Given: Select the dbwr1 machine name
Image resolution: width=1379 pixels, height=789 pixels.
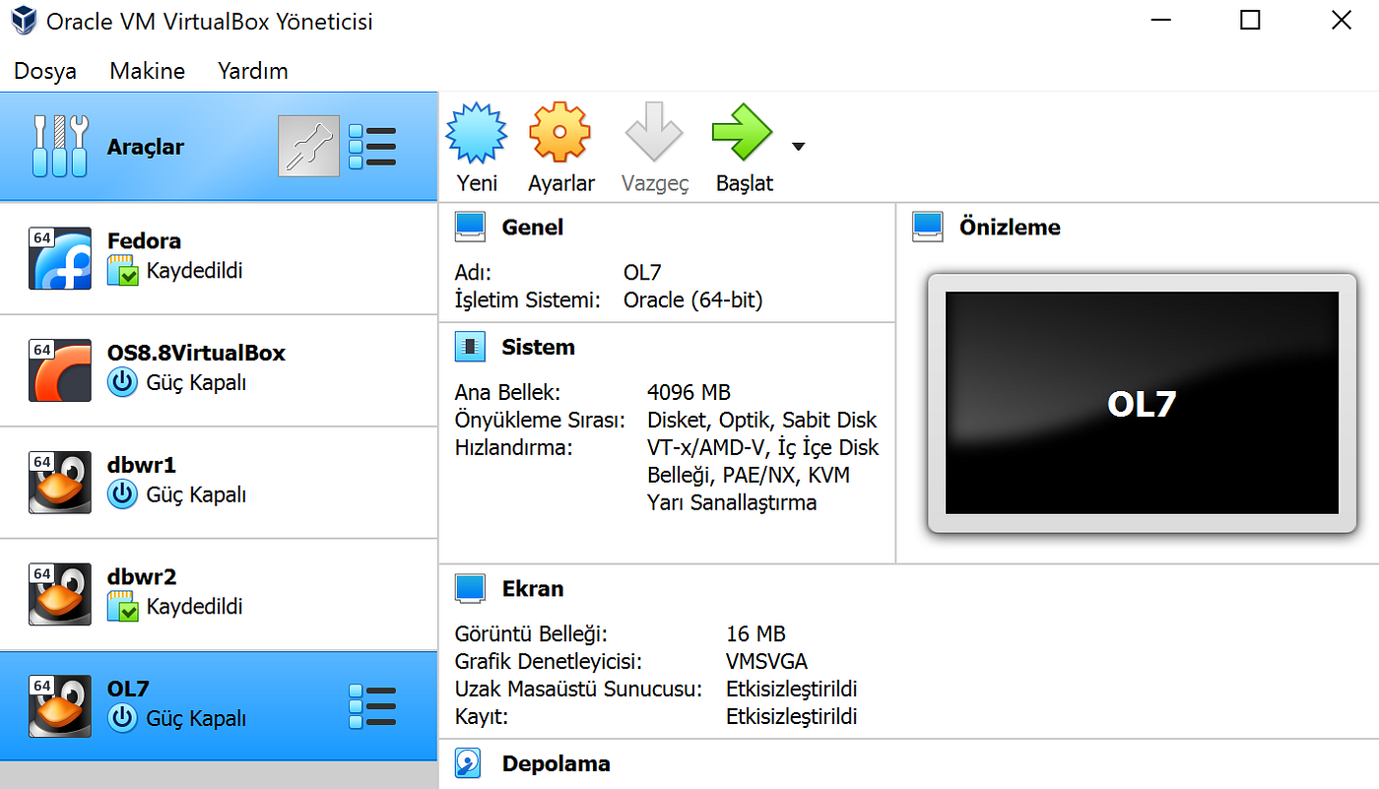Looking at the screenshot, I should [142, 466].
